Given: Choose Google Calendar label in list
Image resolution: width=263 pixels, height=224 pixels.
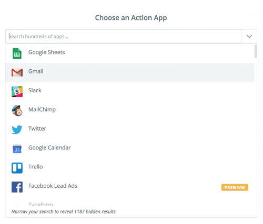Looking at the screenshot, I should pyautogui.click(x=49, y=148).
